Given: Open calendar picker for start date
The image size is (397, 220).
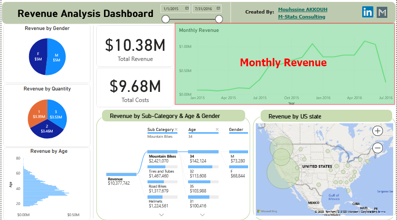Looking at the screenshot, I should click(187, 9).
